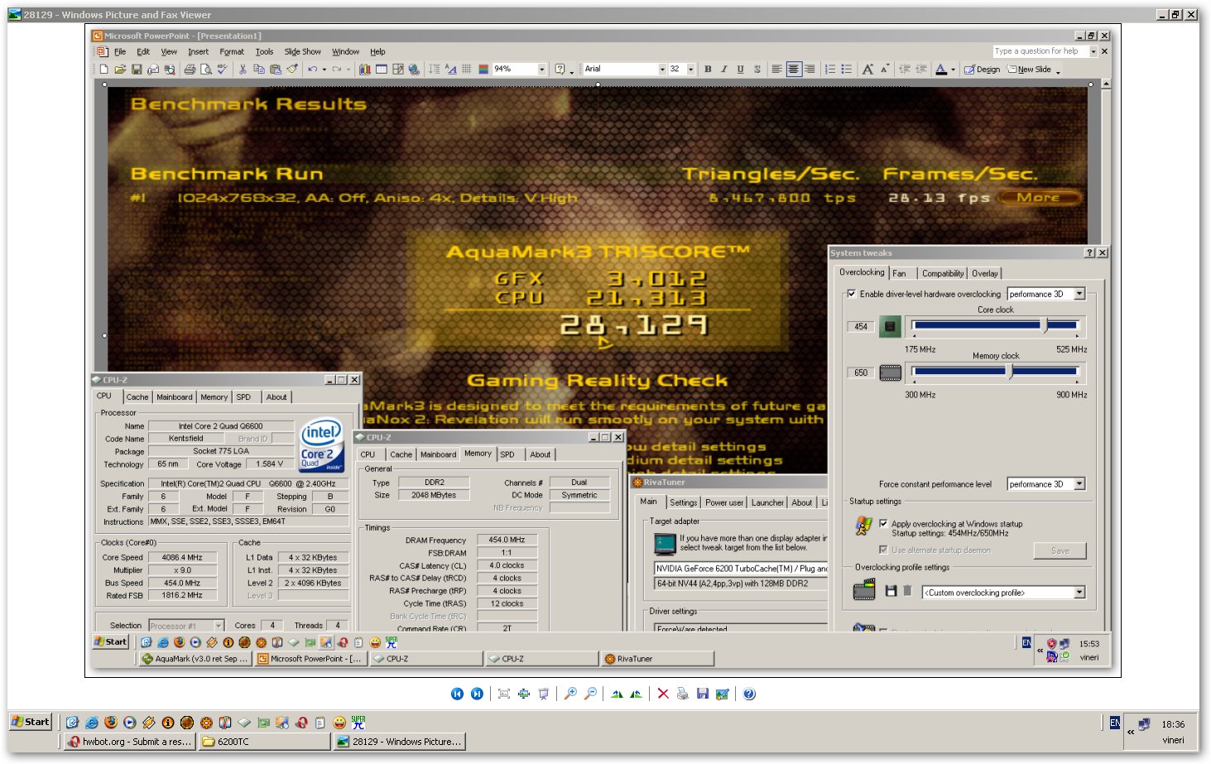The image size is (1211, 764).
Task: Select Actual Size view icon
Action: point(524,694)
